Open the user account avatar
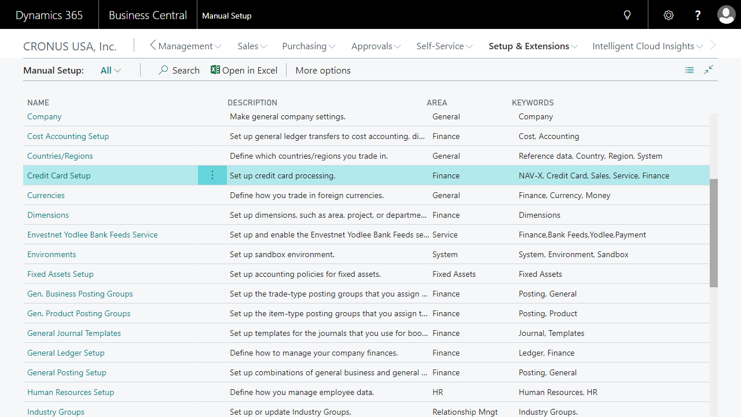Viewport: 741px width, 417px height. click(x=726, y=14)
